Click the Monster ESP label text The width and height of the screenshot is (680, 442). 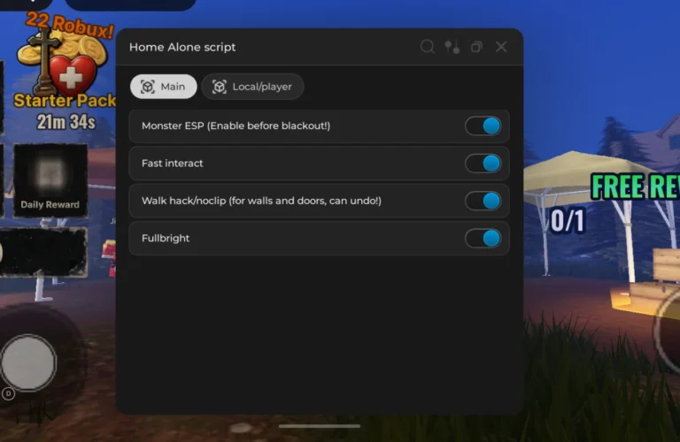[x=236, y=126]
